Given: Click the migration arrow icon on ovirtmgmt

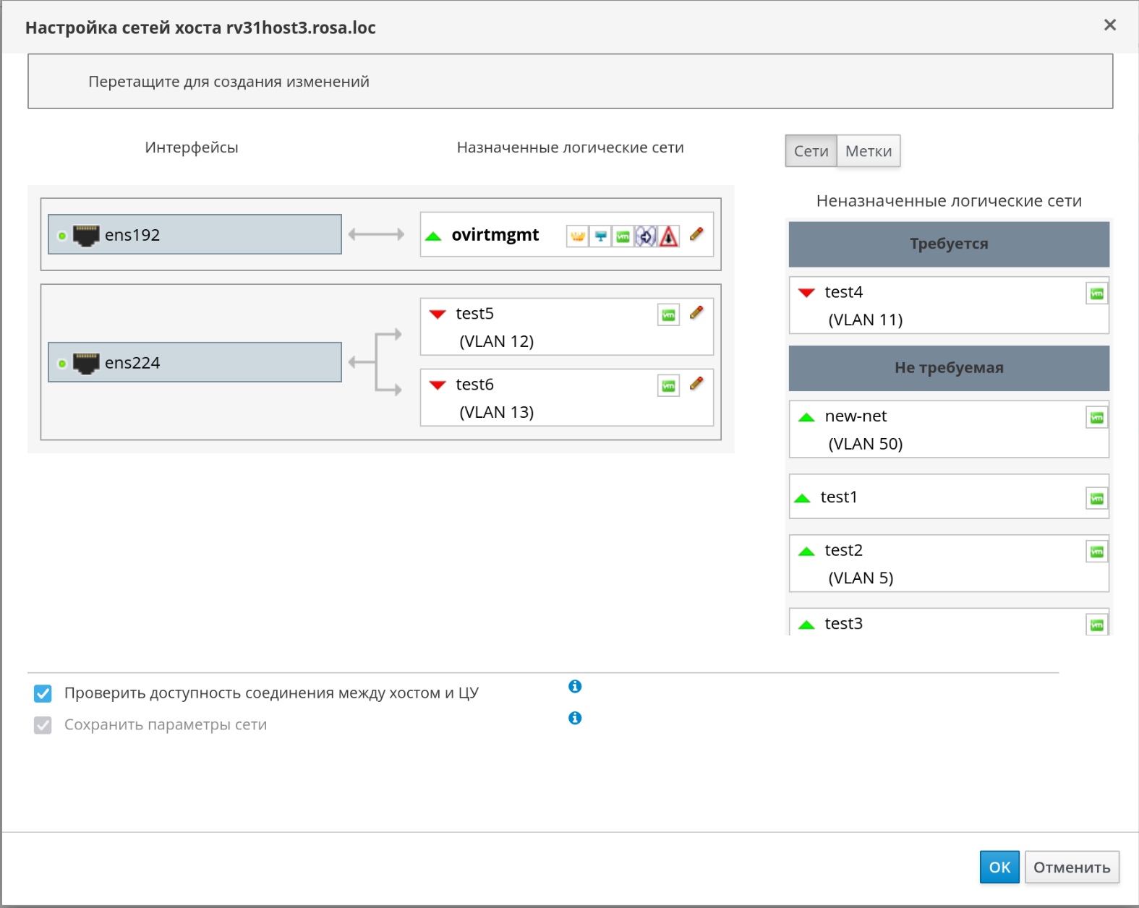Looking at the screenshot, I should coord(646,236).
